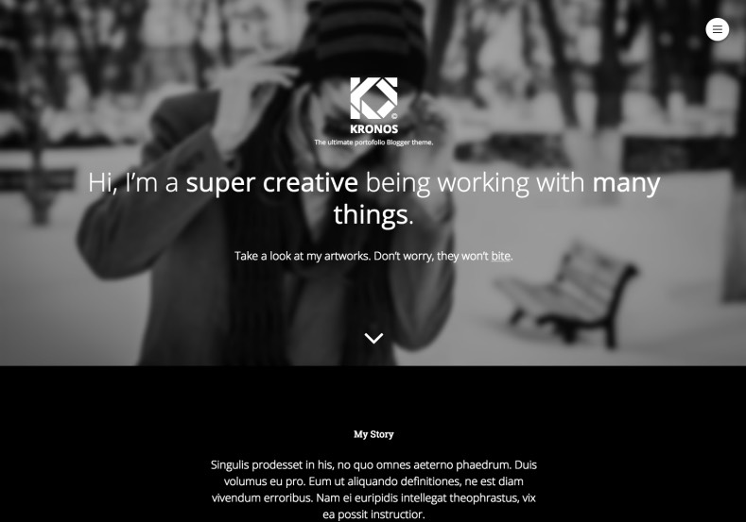Click the final line "ea possit instructior."
The width and height of the screenshot is (746, 522).
pos(373,514)
